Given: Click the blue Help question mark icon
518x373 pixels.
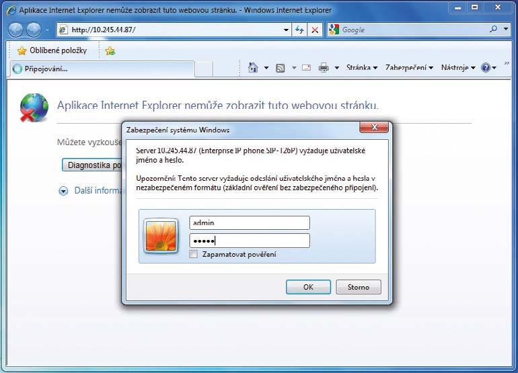Looking at the screenshot, I should [486, 68].
